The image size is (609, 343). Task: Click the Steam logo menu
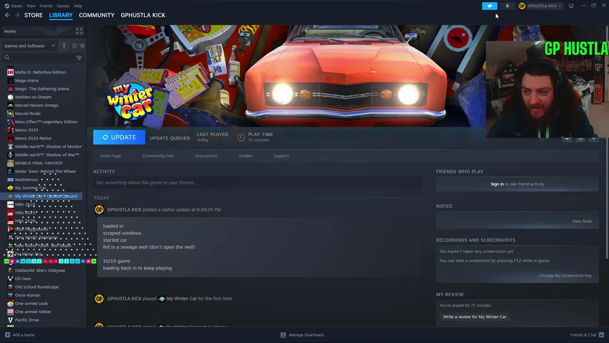13,6
